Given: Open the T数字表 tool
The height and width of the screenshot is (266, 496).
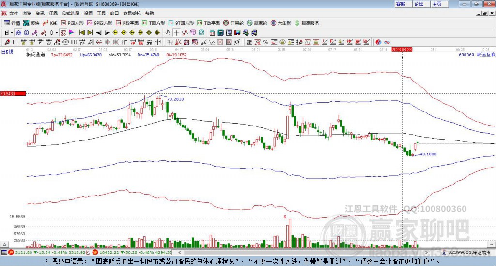Looking at the screenshot, I should click(x=208, y=23).
